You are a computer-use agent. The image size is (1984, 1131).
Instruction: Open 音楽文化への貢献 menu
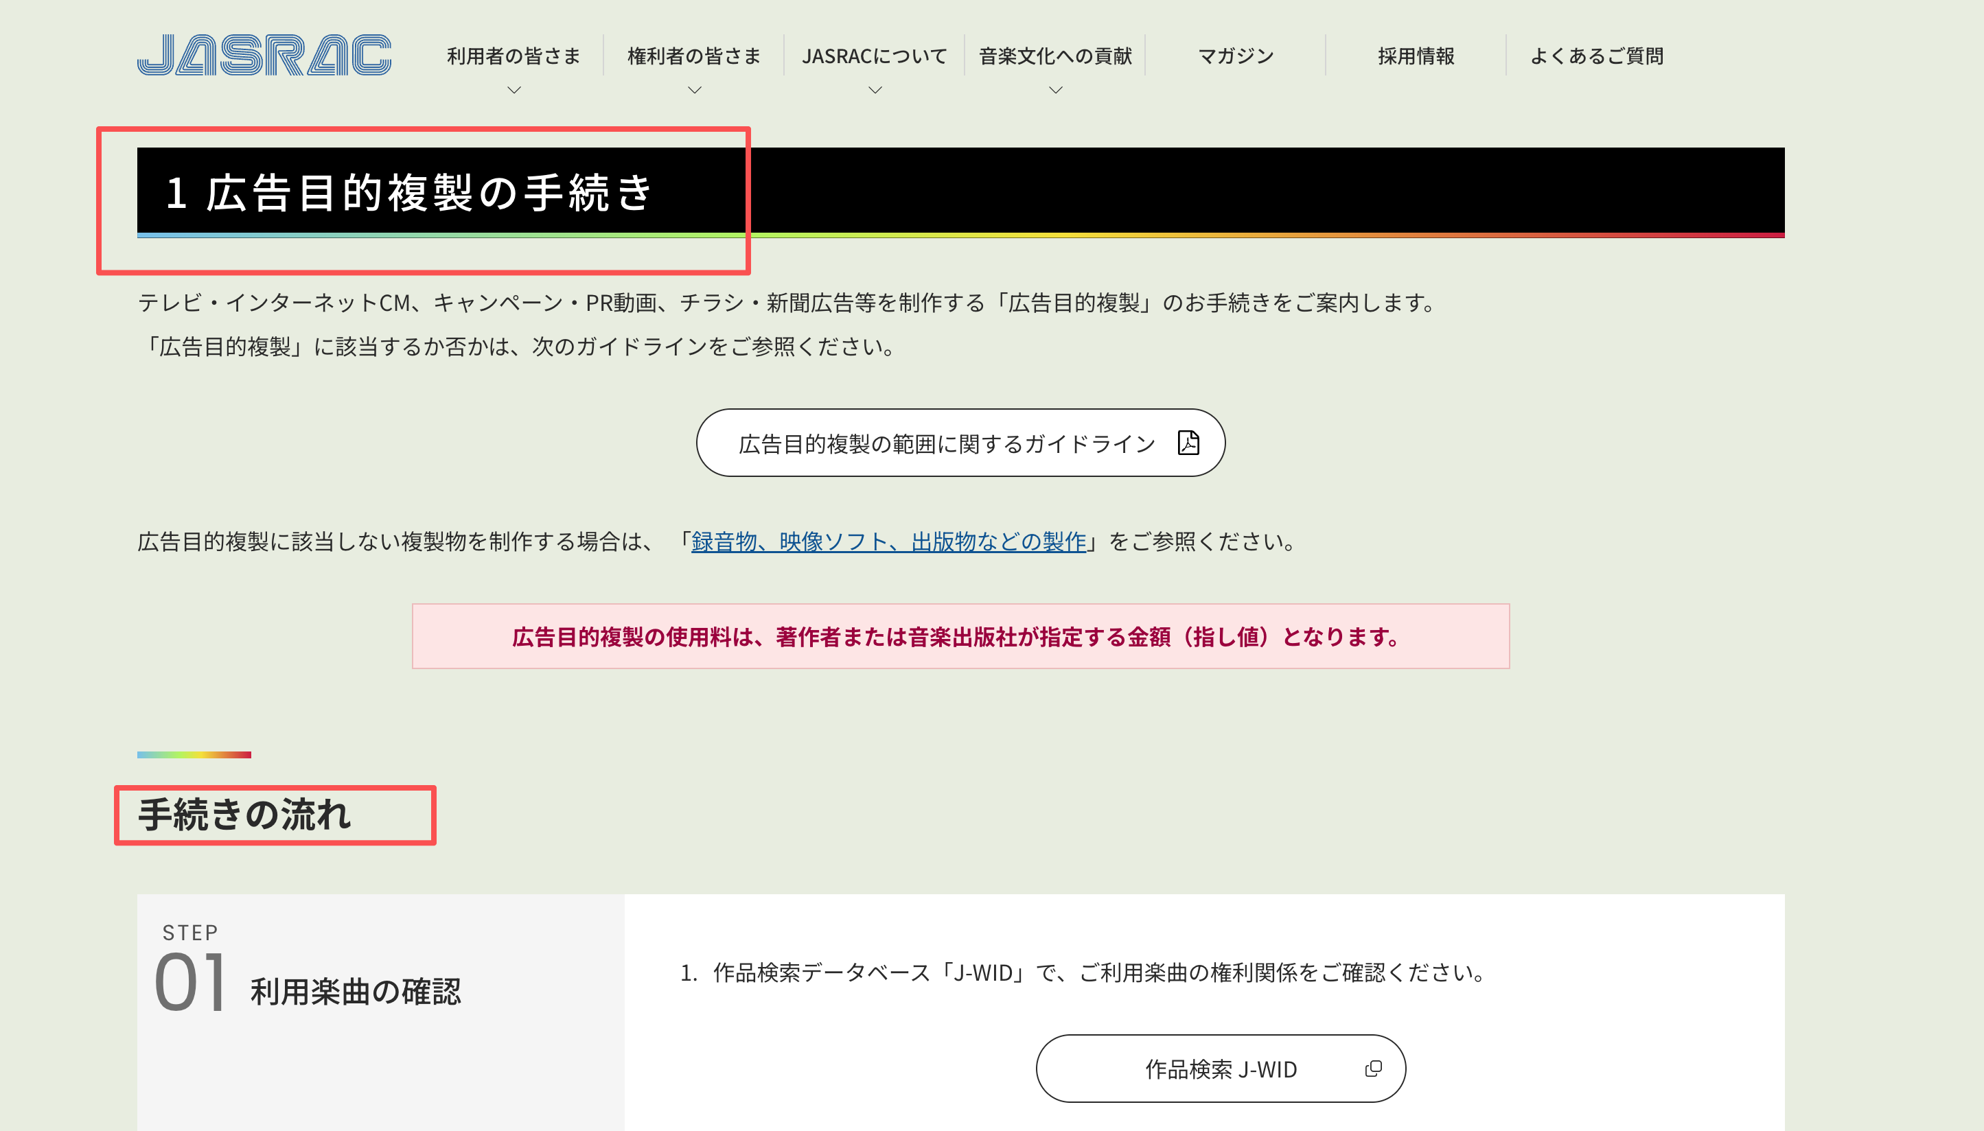point(1055,56)
